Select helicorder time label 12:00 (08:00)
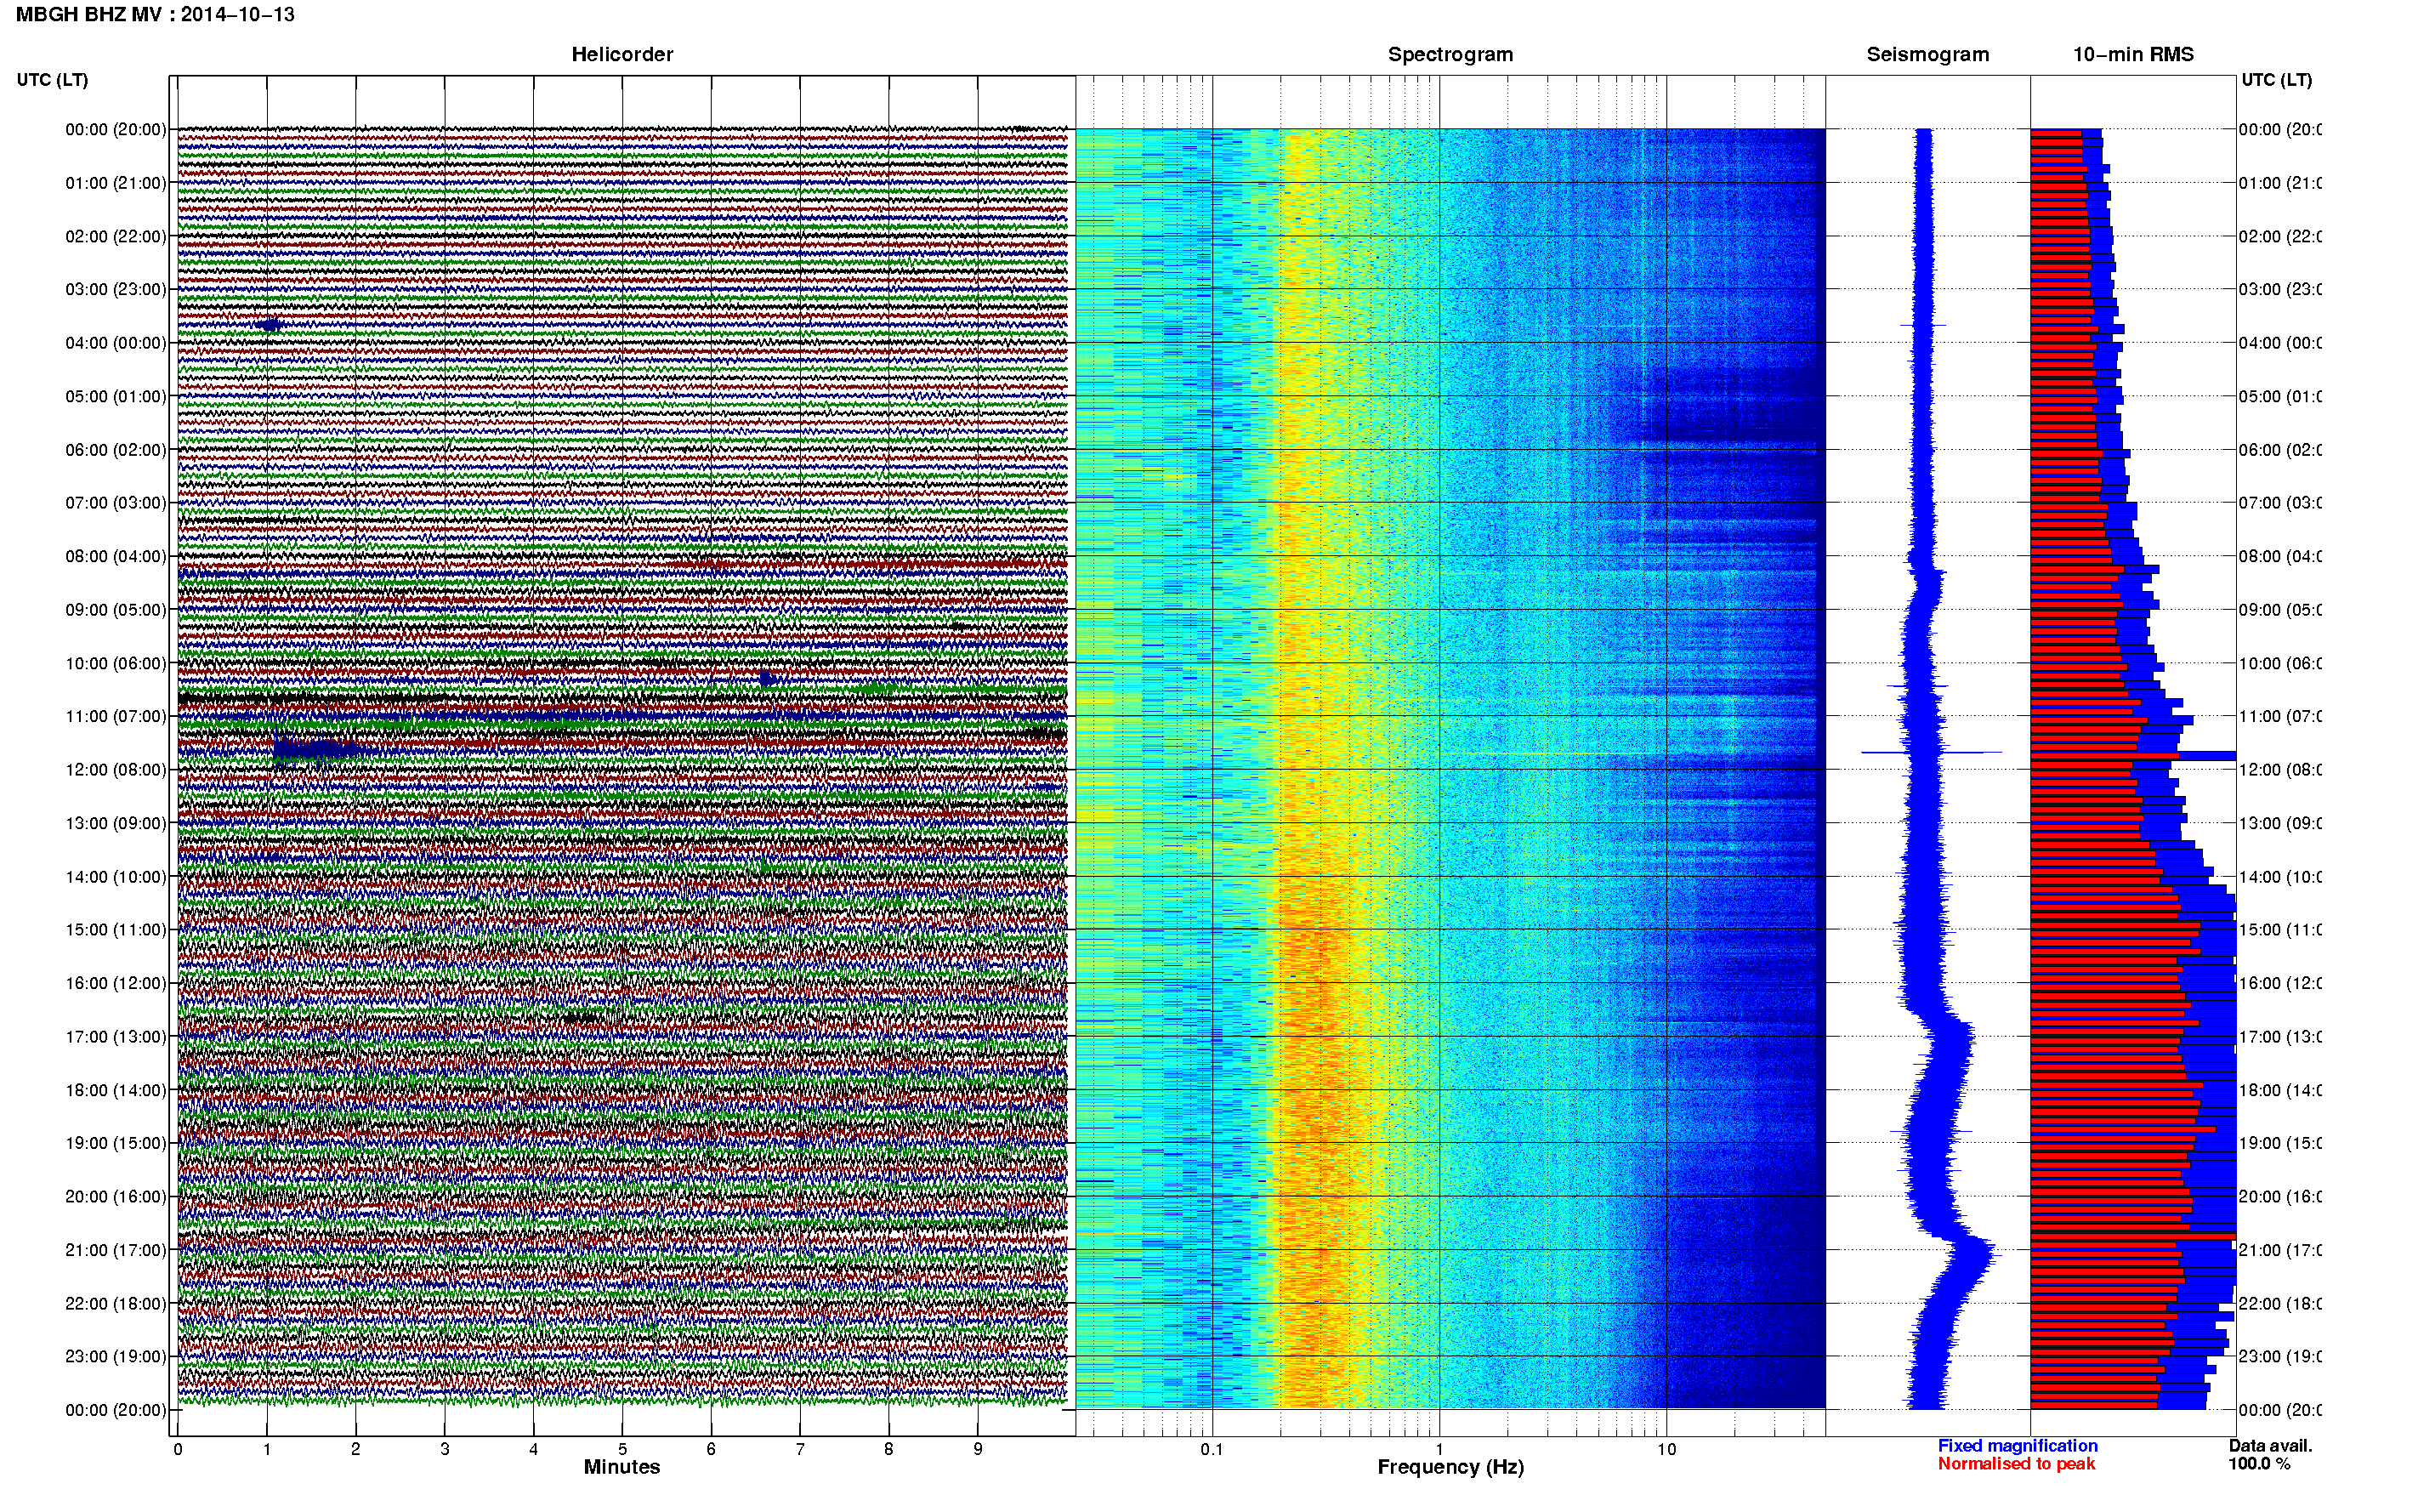This screenshot has height=1512, width=2418. (116, 770)
